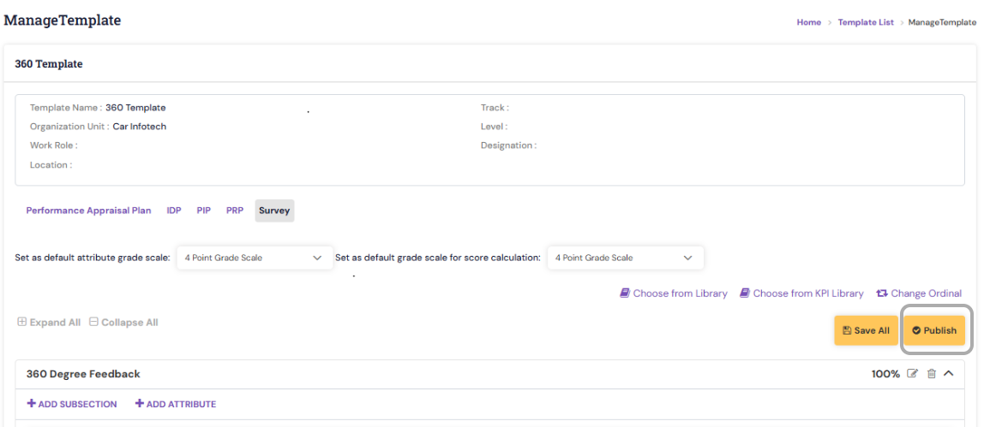Open the score calculation grade scale dropdown

[x=625, y=258]
